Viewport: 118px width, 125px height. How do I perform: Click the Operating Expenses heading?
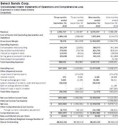click(x=9, y=45)
